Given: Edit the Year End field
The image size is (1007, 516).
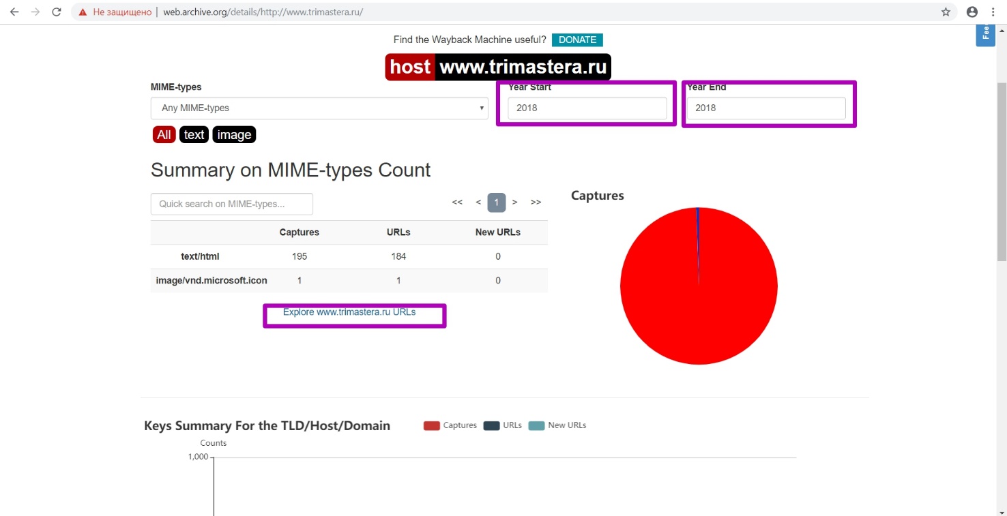Looking at the screenshot, I should (x=765, y=108).
